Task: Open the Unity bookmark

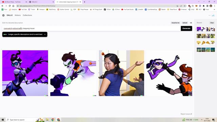Action: (191, 9)
